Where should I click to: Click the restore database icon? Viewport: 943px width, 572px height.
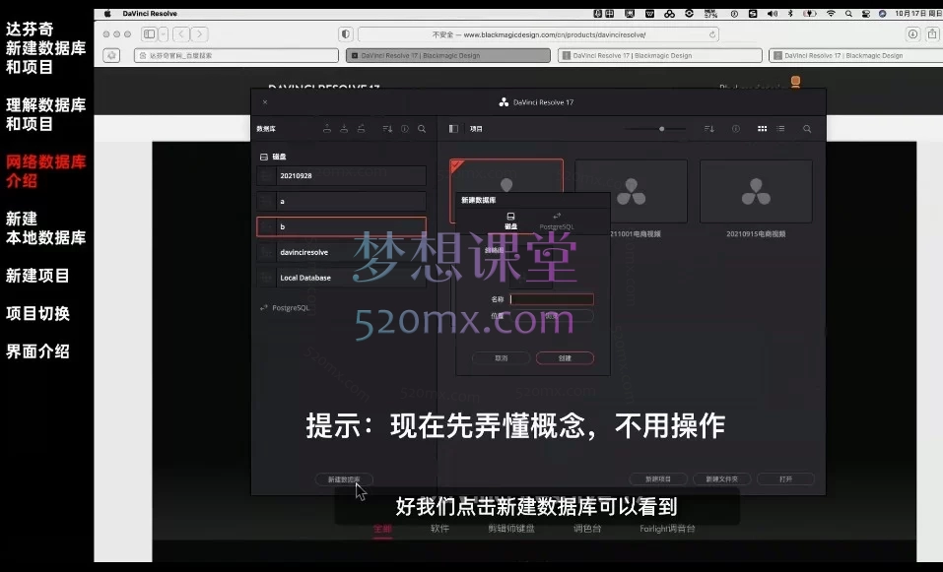344,129
